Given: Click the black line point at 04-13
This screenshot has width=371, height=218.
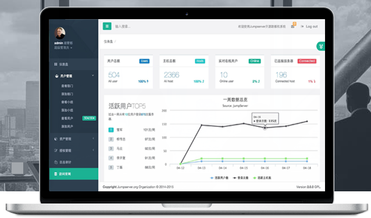Looking at the screenshot, I should [x=202, y=125].
